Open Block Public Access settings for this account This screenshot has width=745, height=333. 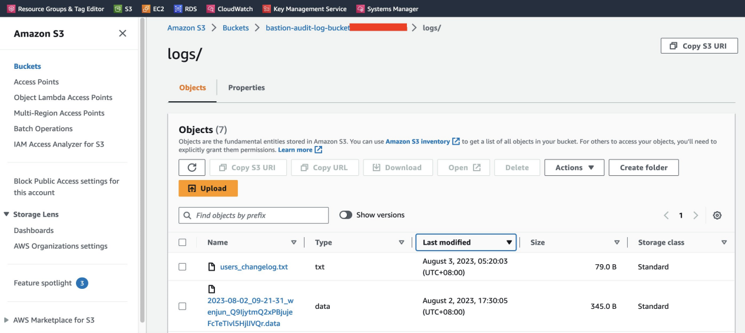pyautogui.click(x=67, y=187)
